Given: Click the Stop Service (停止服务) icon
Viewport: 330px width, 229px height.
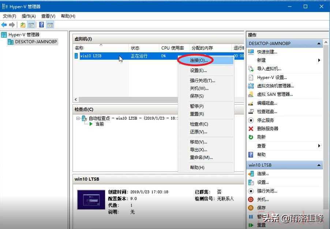Looking at the screenshot, I should pos(251,120).
